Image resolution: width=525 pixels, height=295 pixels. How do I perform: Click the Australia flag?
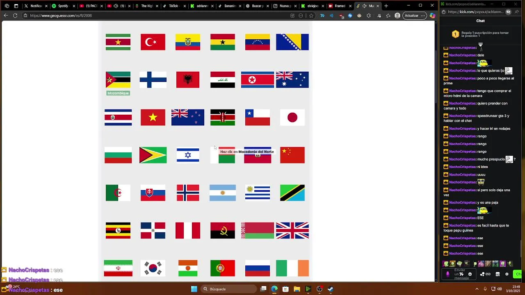(292, 80)
